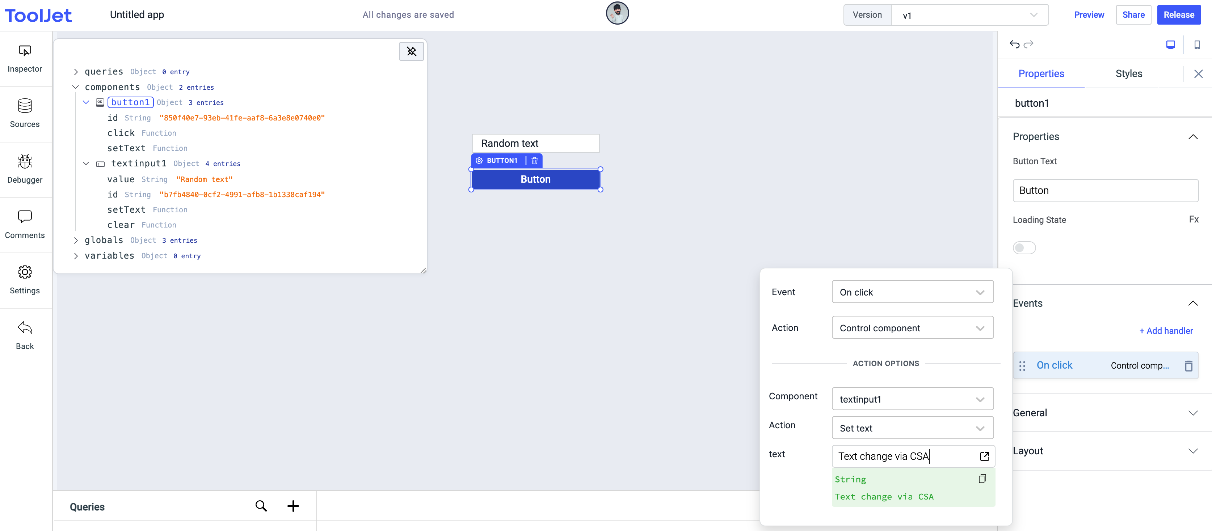Expand the globals tree node

coord(76,241)
